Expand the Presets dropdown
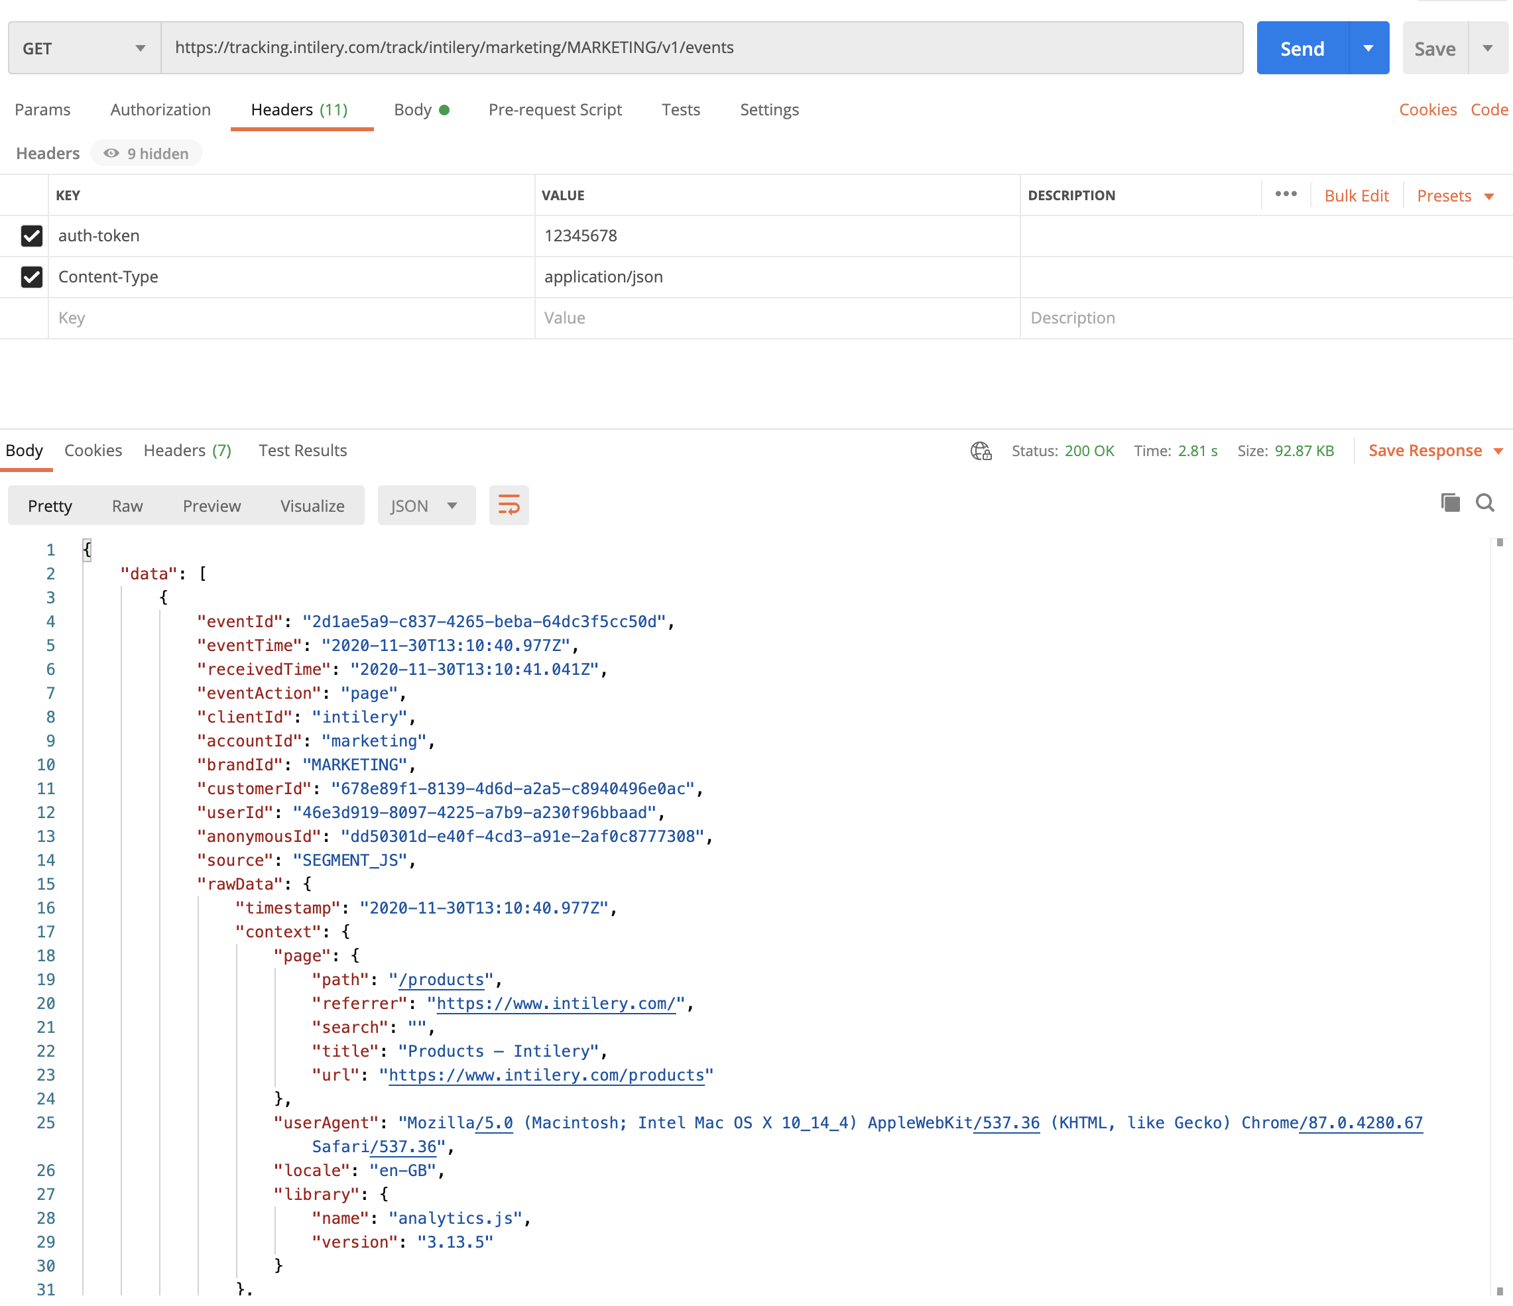1513x1306 pixels. 1455,196
